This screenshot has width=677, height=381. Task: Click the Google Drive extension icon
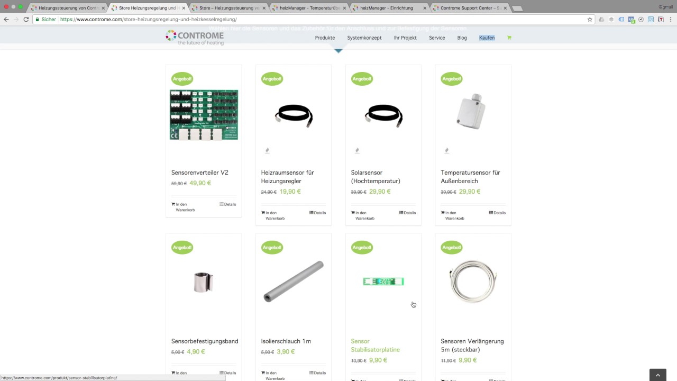(x=601, y=20)
